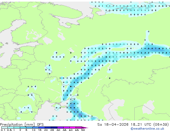
Task: Open the weatheronline.co.uk copyright link
Action: (147, 129)
